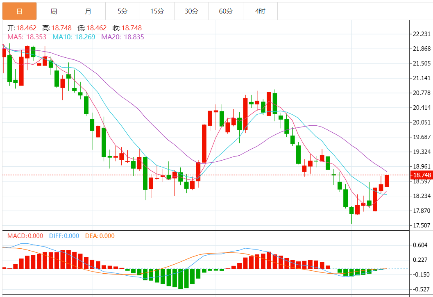The image size is (433, 297).
Task: Open the 60分 timeframe tab
Action: coord(226,11)
